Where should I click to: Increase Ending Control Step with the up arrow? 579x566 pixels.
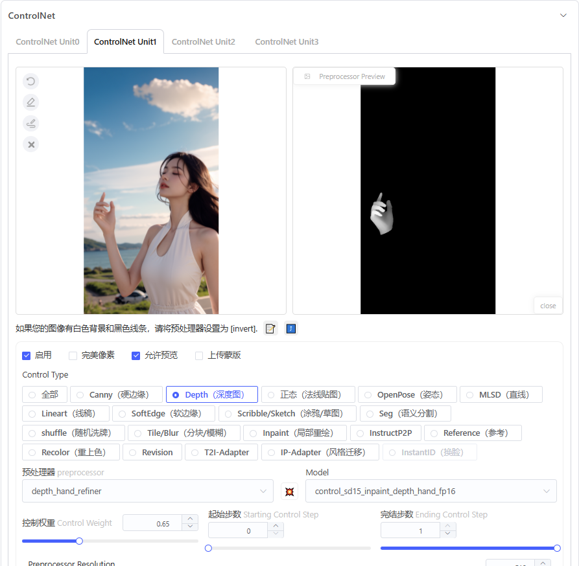pos(448,526)
